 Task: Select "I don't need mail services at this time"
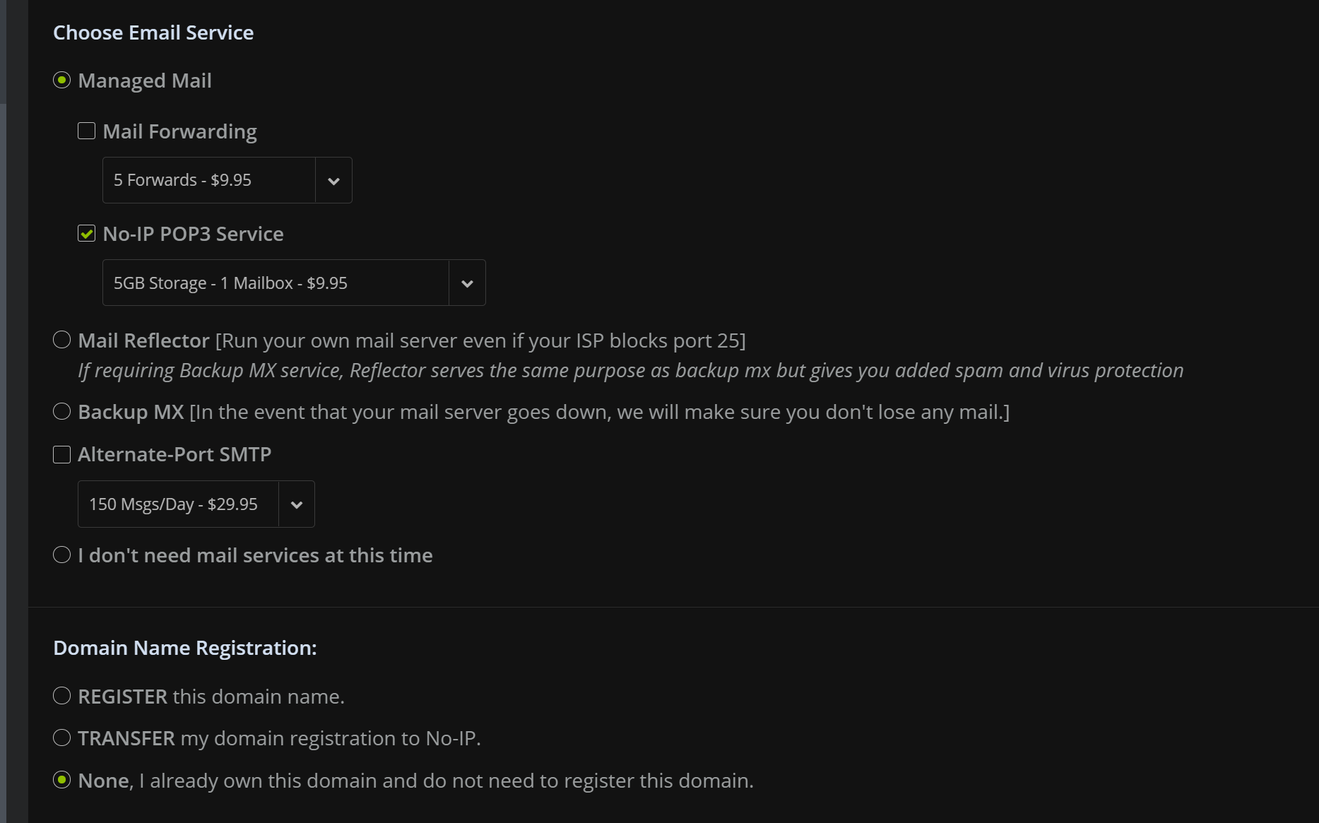[x=61, y=555]
